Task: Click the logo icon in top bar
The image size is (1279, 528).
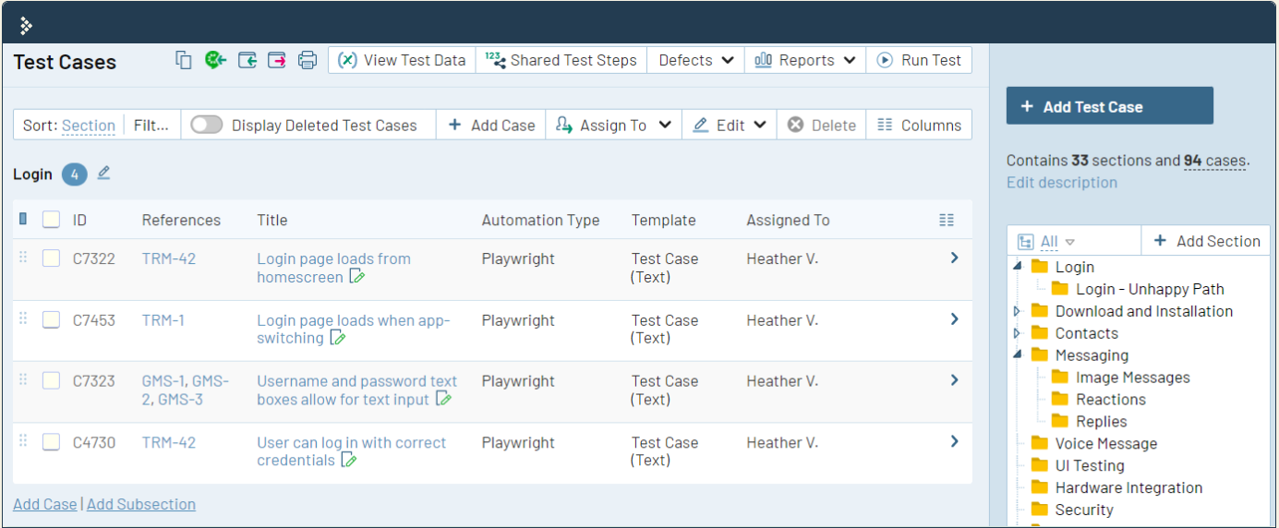Action: [x=26, y=25]
